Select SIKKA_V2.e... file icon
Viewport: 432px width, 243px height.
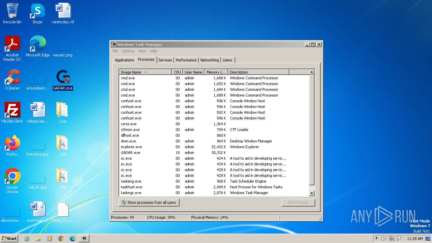point(63,212)
